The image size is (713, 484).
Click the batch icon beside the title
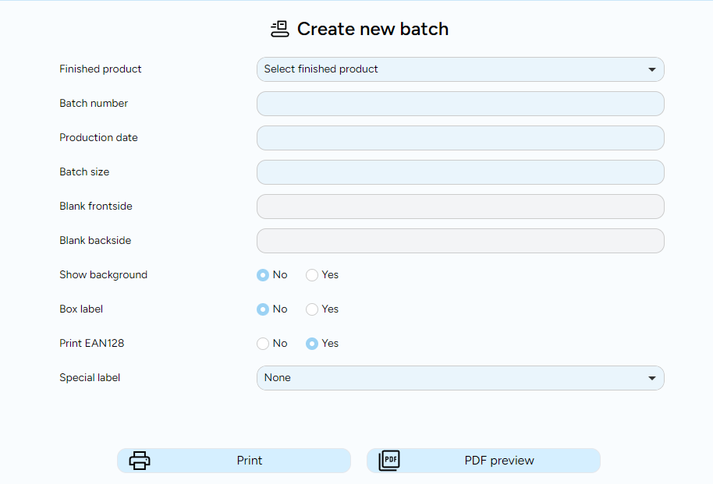pos(279,30)
